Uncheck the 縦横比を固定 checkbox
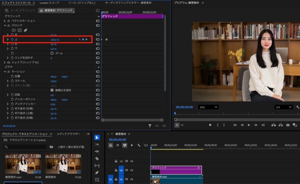This screenshot has width=300, height=184. tap(52, 90)
